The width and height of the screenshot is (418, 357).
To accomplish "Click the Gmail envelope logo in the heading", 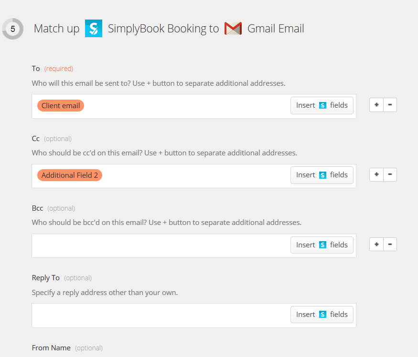I will 233,29.
